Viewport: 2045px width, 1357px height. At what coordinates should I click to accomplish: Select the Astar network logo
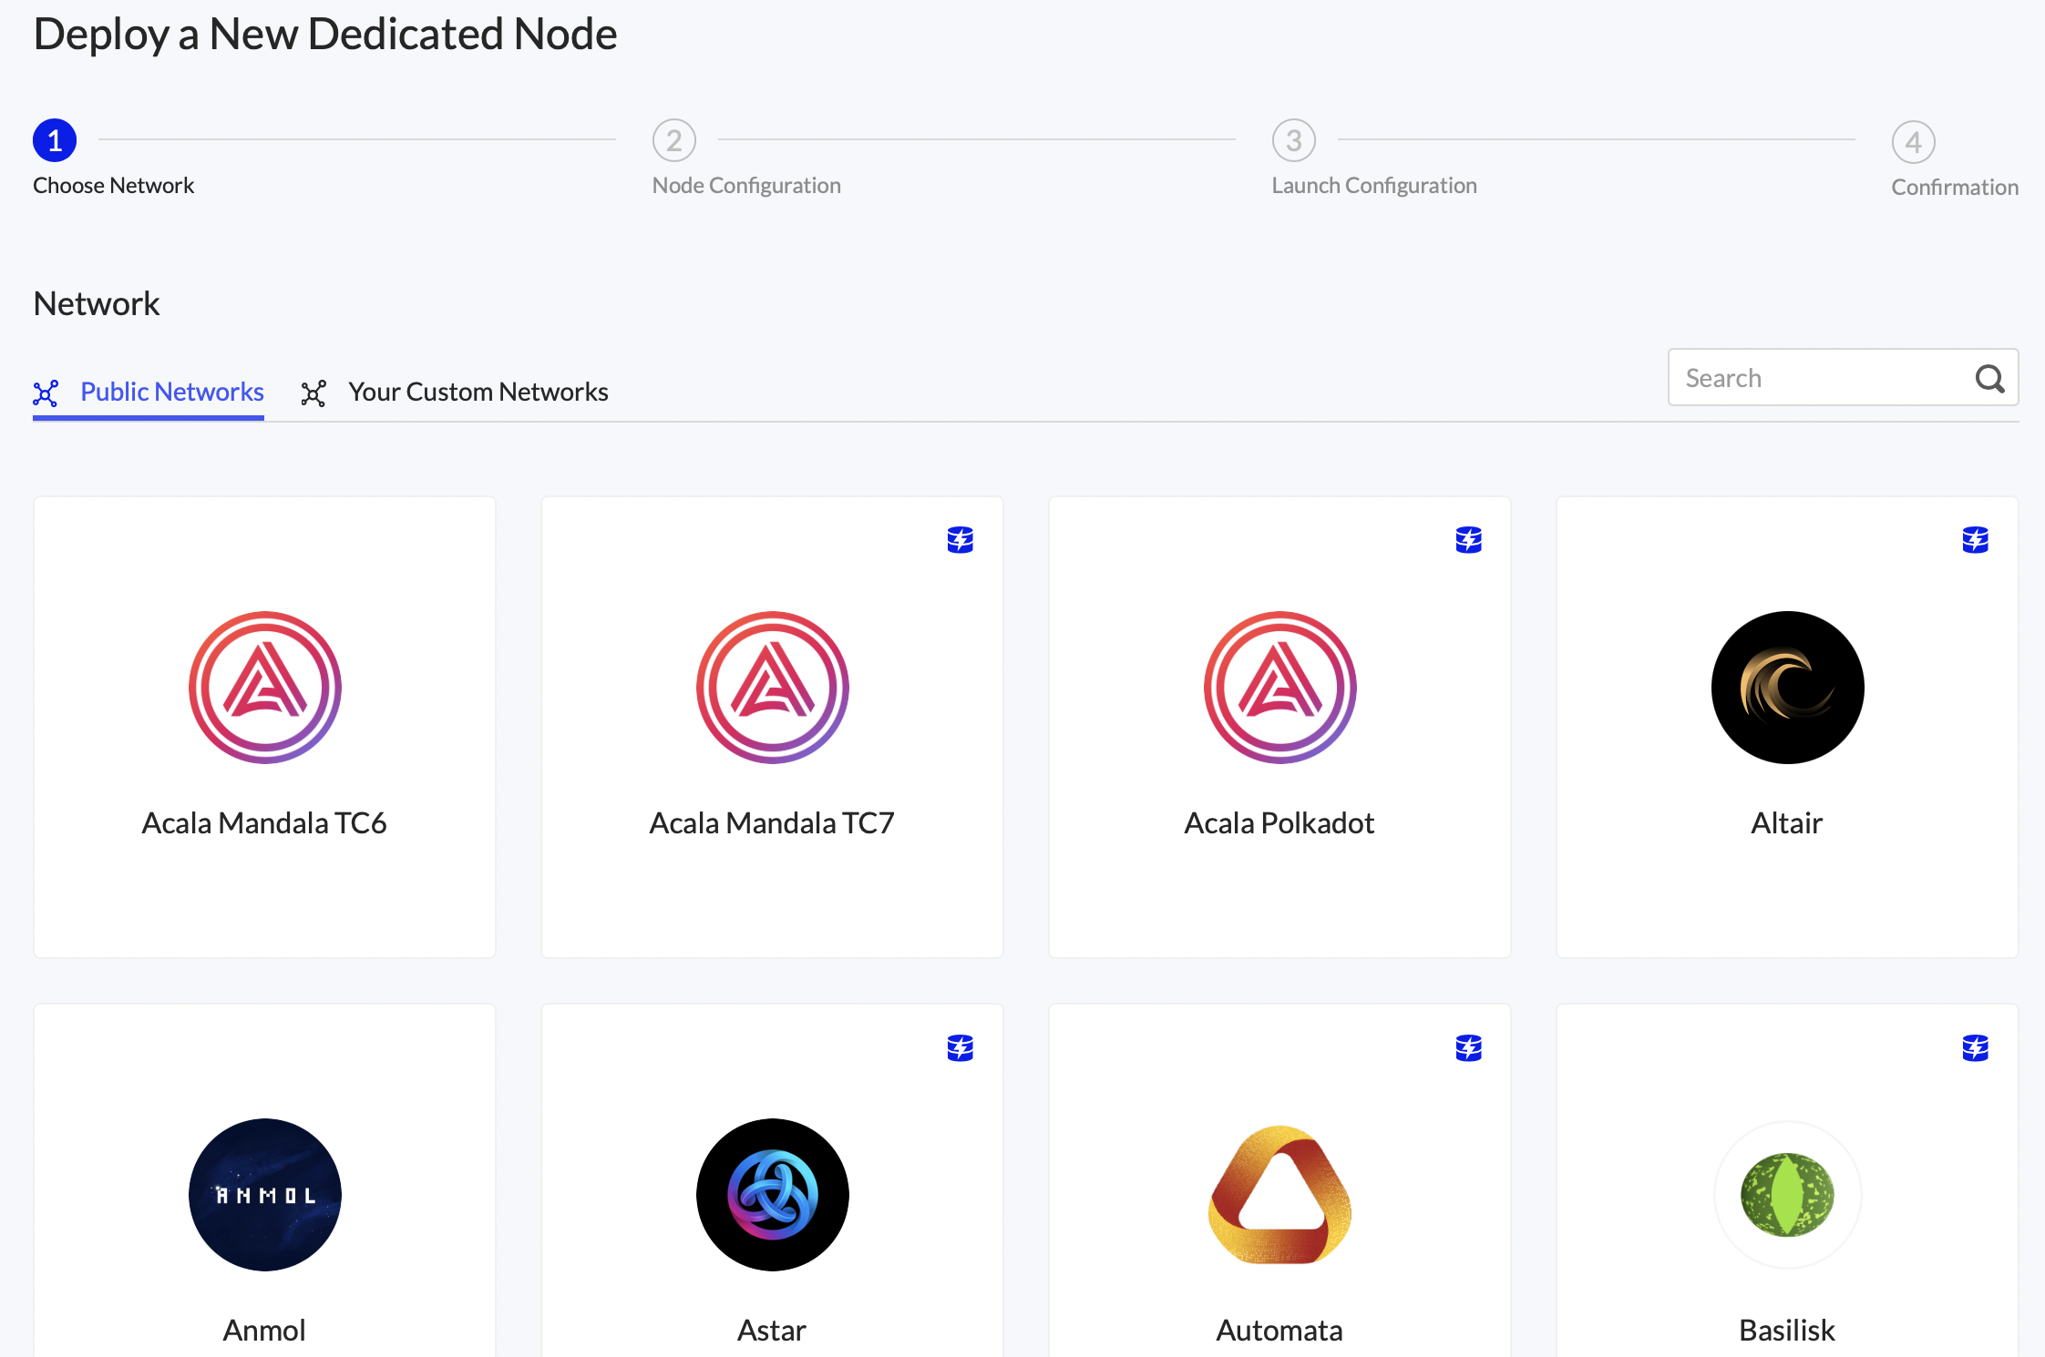click(x=772, y=1194)
